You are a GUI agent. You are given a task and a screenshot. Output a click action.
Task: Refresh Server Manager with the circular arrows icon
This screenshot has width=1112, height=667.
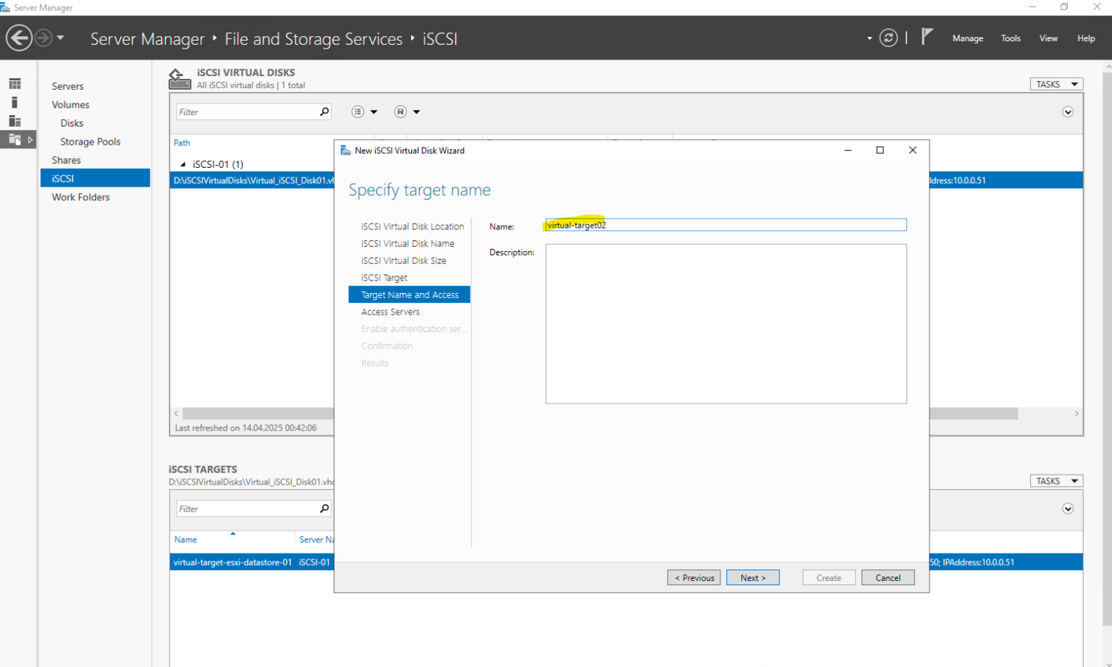point(889,38)
